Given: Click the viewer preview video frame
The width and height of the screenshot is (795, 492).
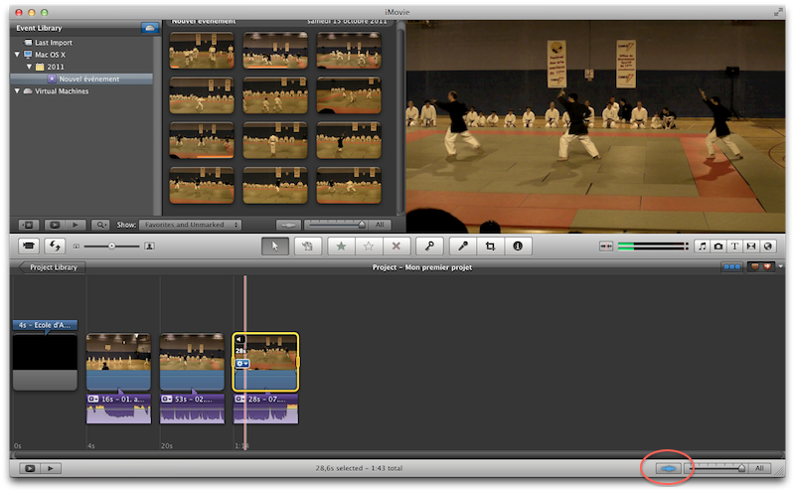Looking at the screenshot, I should (x=595, y=127).
